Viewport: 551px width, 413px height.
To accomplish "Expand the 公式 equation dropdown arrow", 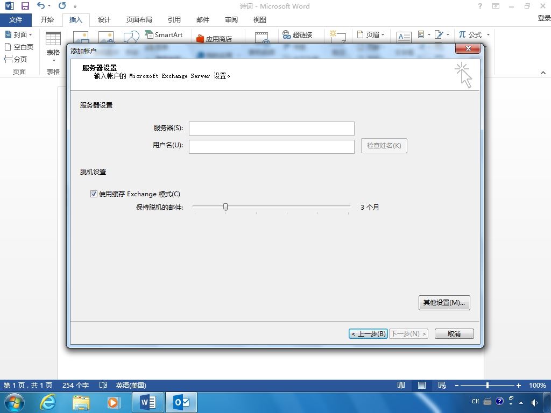I will pos(488,34).
